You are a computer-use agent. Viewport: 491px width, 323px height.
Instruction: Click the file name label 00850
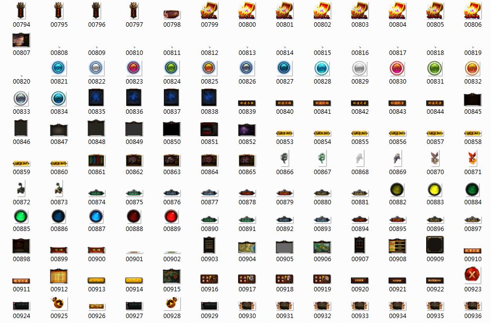pos(172,142)
